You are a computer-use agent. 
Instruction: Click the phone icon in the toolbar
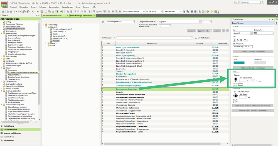(33, 11)
